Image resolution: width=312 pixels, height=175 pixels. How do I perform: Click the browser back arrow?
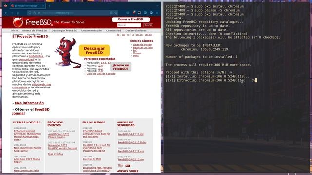[6, 13]
